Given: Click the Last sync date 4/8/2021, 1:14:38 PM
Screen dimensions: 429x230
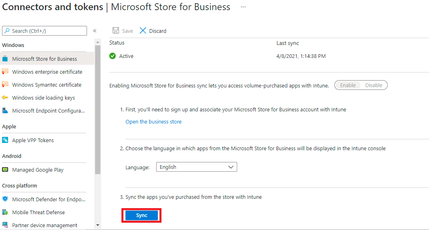Looking at the screenshot, I should [301, 56].
